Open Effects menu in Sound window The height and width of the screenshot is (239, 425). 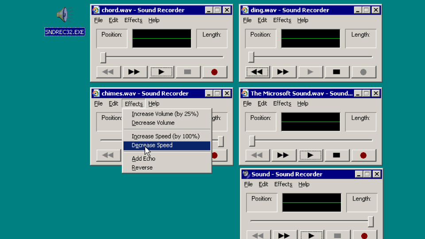(x=283, y=184)
